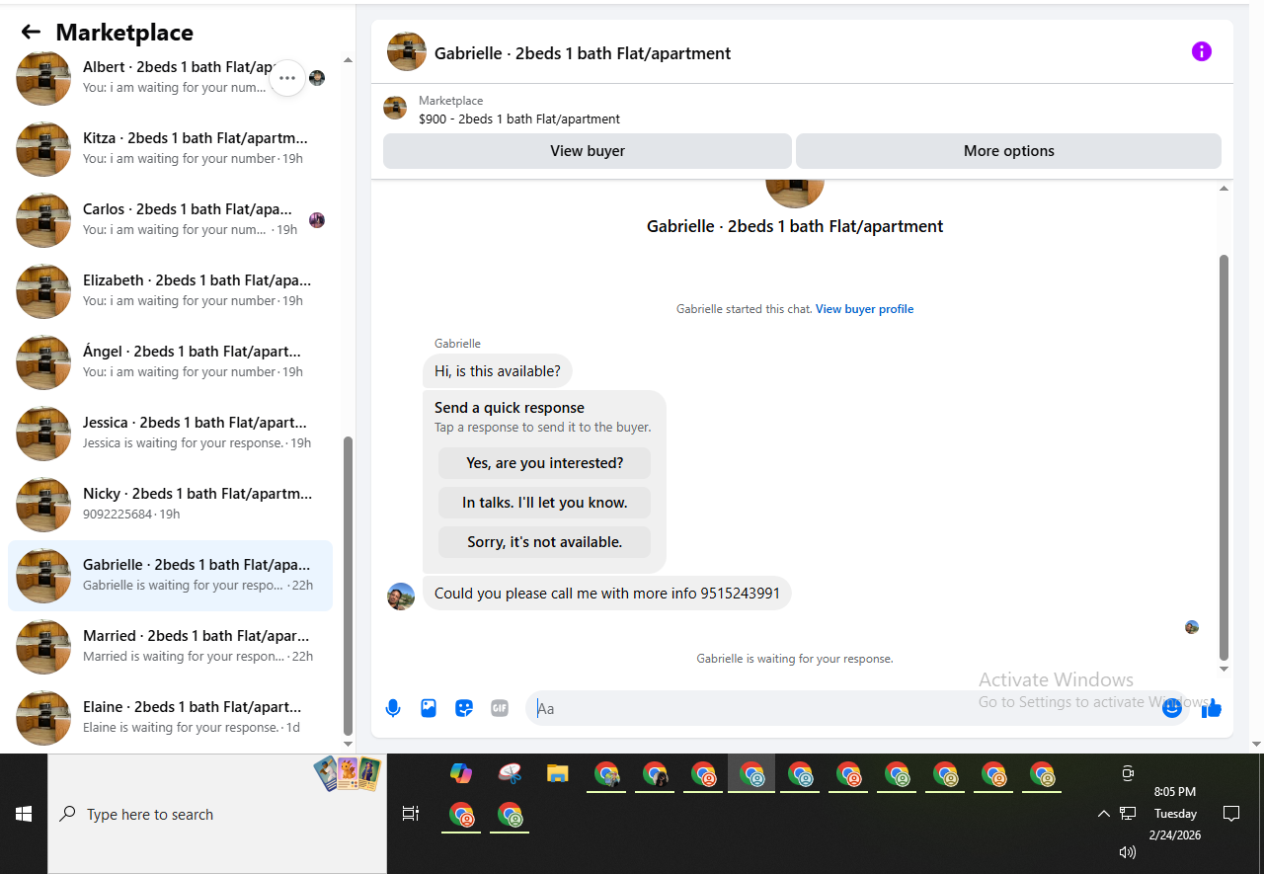Open the trading cards widget in the search bar

tap(347, 773)
